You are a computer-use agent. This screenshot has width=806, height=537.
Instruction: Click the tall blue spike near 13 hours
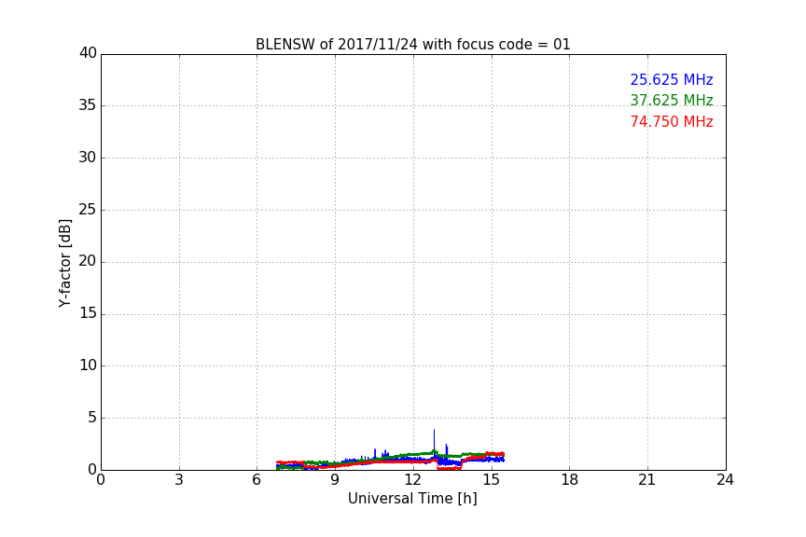(434, 441)
